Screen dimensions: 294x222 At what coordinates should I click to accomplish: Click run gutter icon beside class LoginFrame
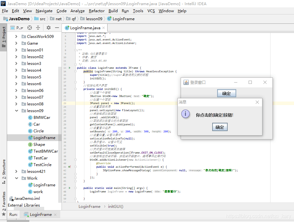pos(70,68)
